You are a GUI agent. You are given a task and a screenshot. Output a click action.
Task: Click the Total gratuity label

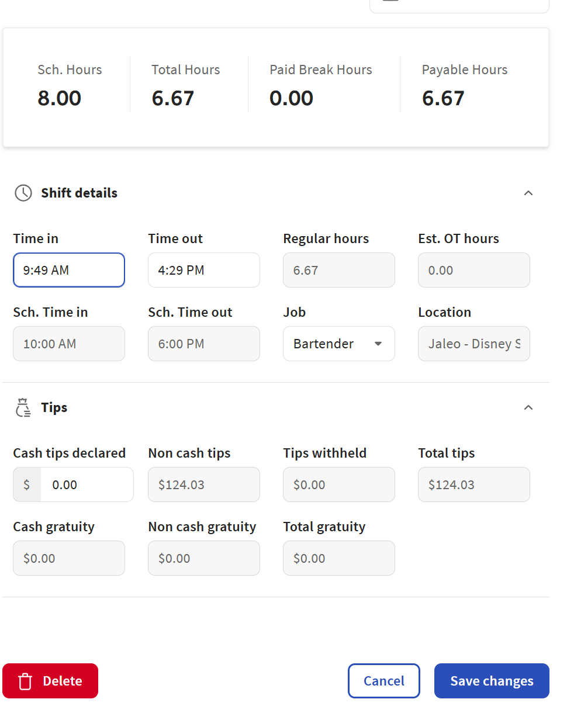pyautogui.click(x=324, y=527)
